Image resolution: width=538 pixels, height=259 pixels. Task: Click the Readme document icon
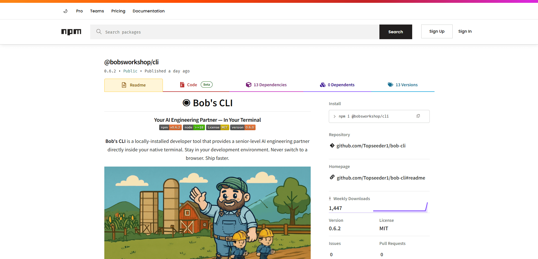point(124,85)
